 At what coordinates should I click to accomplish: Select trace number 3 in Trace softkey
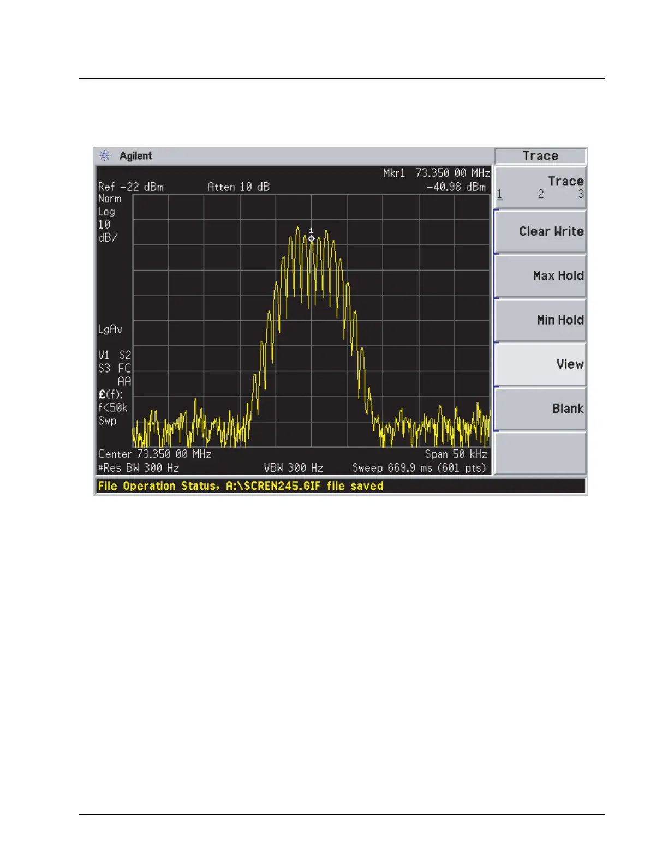[x=581, y=195]
